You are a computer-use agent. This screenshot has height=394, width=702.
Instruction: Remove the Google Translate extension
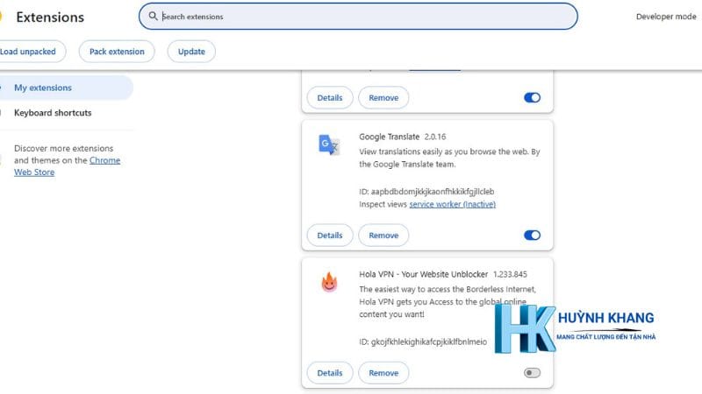pyautogui.click(x=383, y=235)
